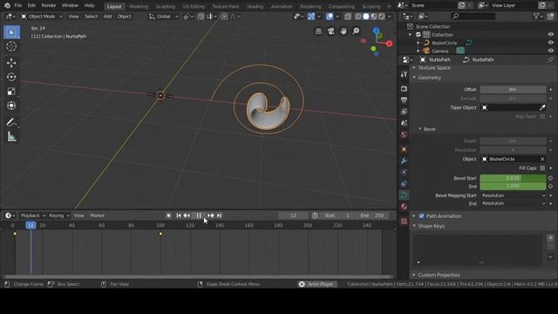Clear BezierCircle bevel object with X

tap(542, 159)
